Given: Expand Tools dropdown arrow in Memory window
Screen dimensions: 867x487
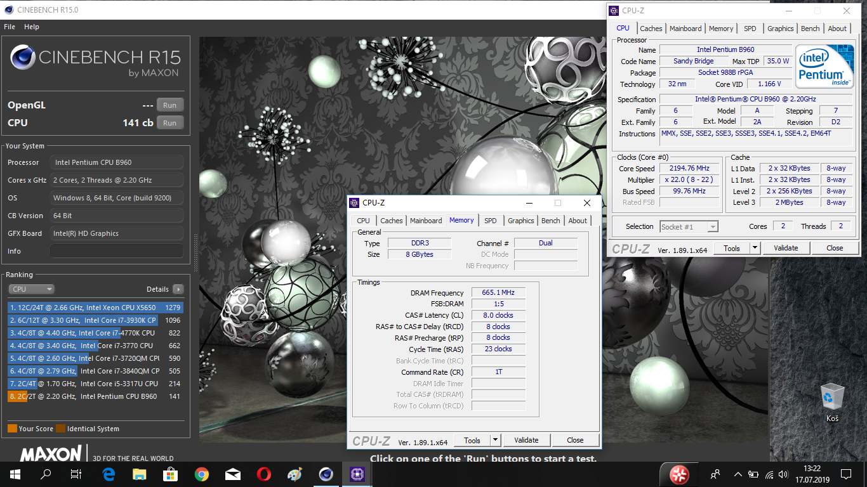Looking at the screenshot, I should (496, 440).
